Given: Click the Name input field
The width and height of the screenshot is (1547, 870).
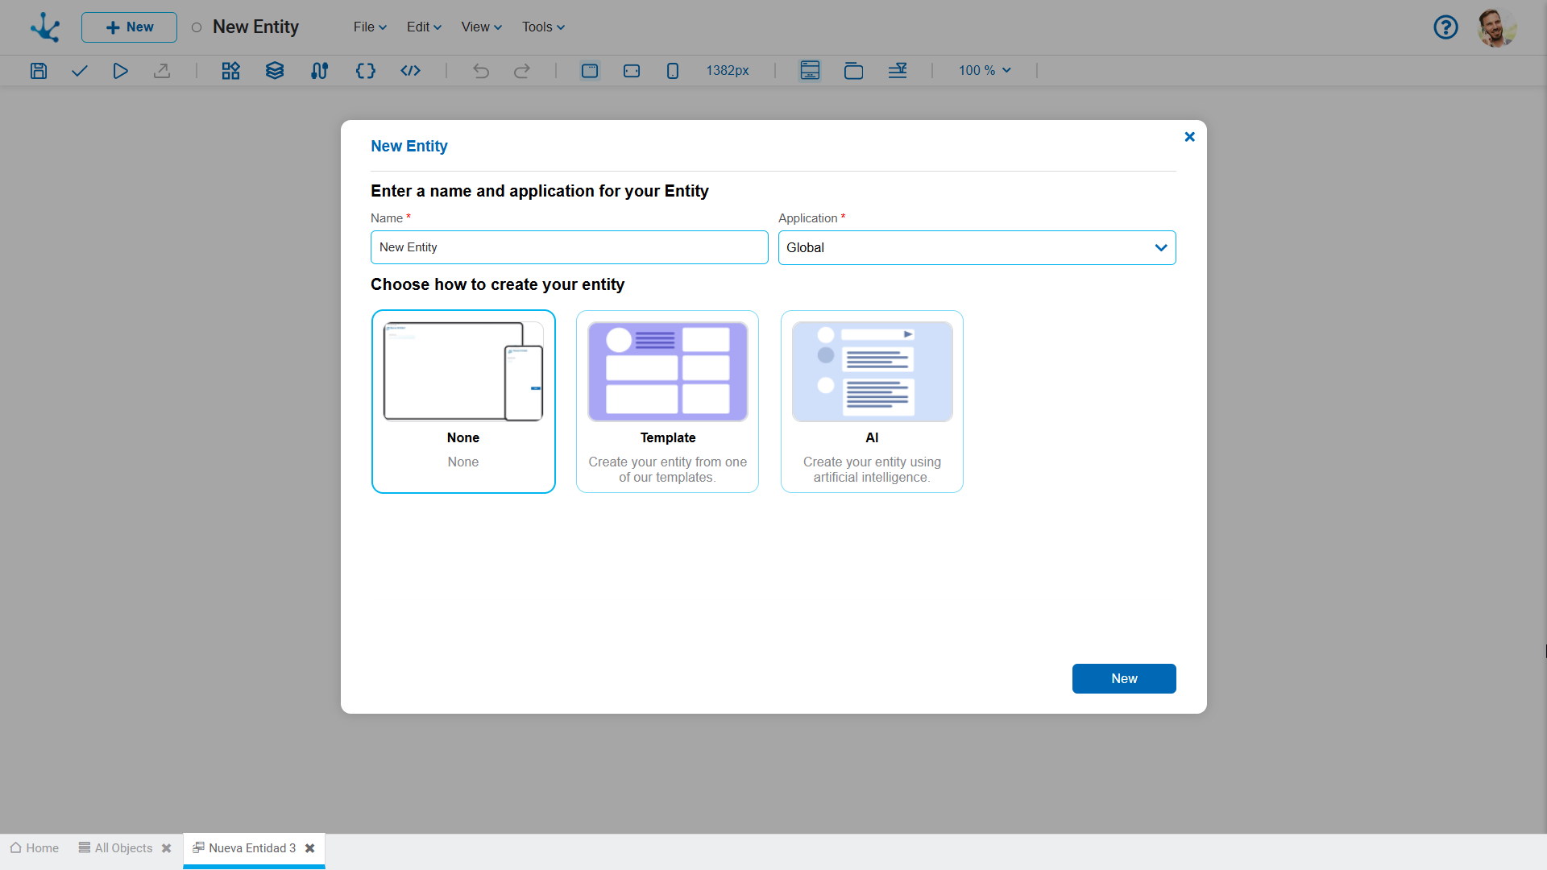Looking at the screenshot, I should (569, 247).
